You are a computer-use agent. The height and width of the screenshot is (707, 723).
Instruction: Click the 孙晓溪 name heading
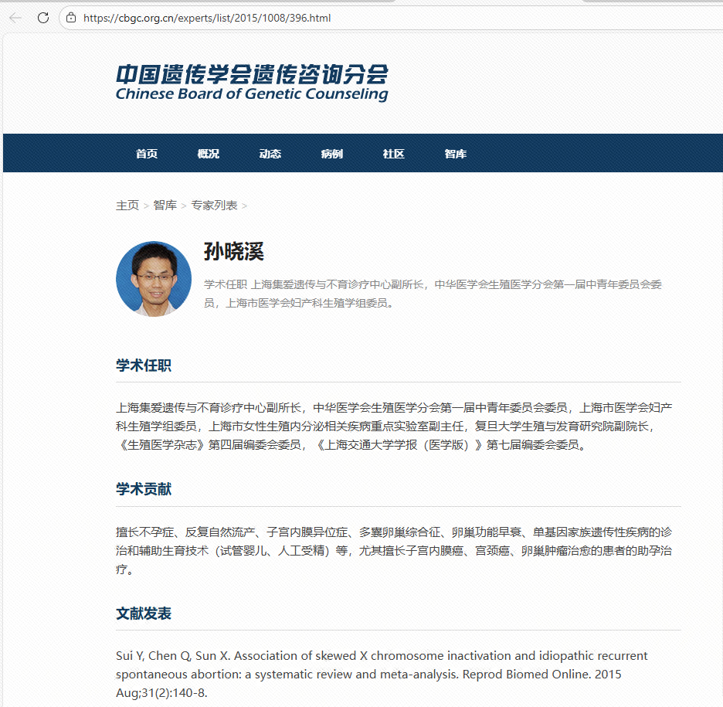234,252
